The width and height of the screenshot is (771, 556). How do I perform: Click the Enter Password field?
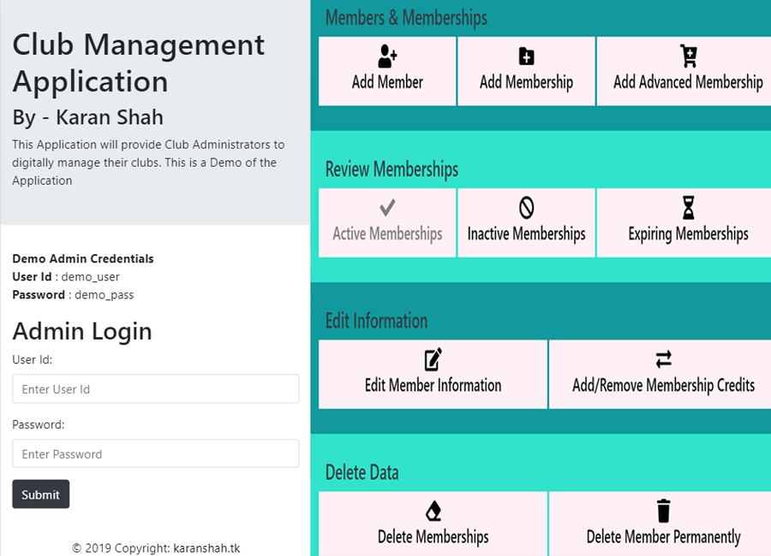[155, 453]
